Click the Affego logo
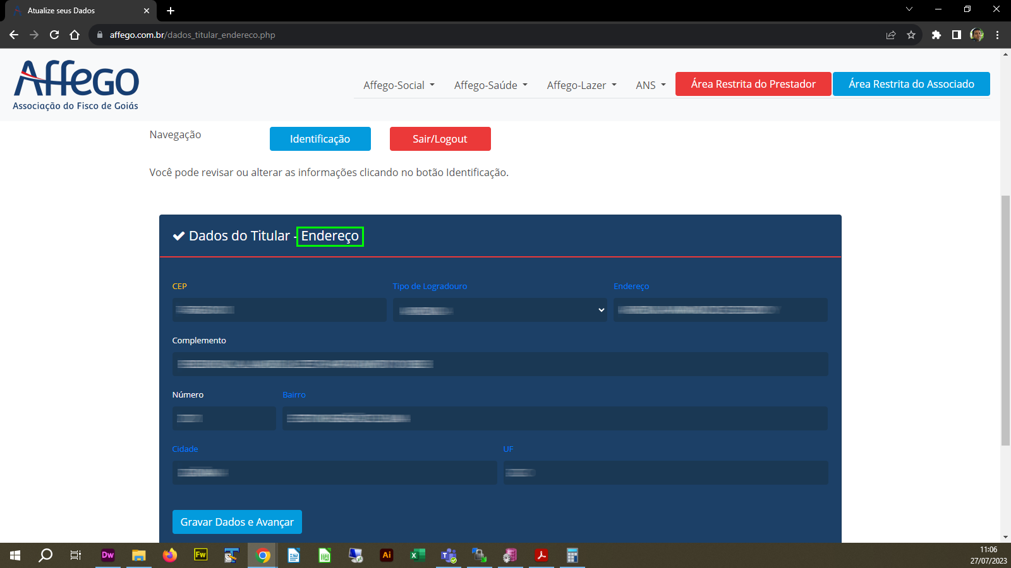This screenshot has width=1011, height=568. 76,85
